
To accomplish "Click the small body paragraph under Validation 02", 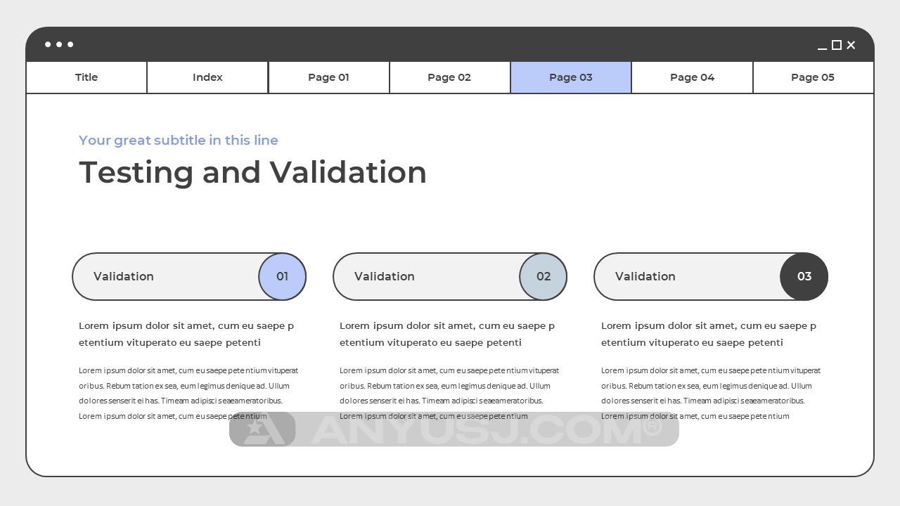I will (449, 393).
